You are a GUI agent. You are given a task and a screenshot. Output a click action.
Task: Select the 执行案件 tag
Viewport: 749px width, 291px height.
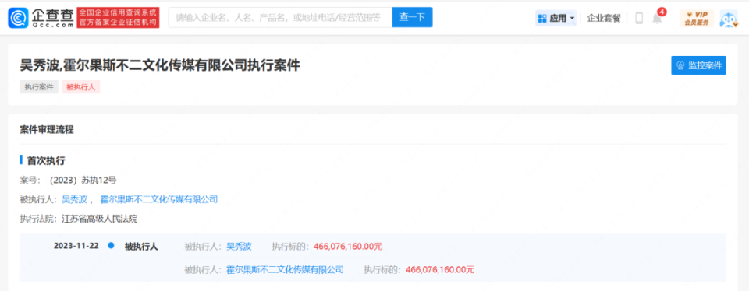[x=39, y=87]
